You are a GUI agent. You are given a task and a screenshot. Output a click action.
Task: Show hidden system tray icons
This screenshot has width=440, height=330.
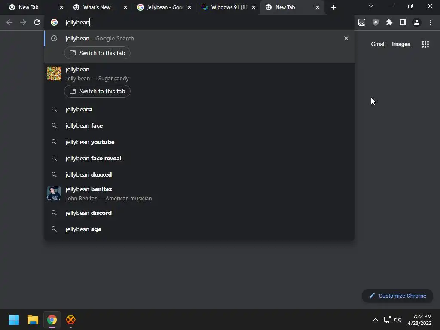pyautogui.click(x=376, y=320)
